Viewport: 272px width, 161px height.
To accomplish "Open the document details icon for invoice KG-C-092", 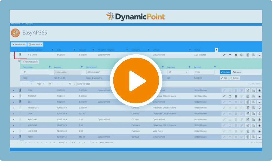I will tap(247, 120).
